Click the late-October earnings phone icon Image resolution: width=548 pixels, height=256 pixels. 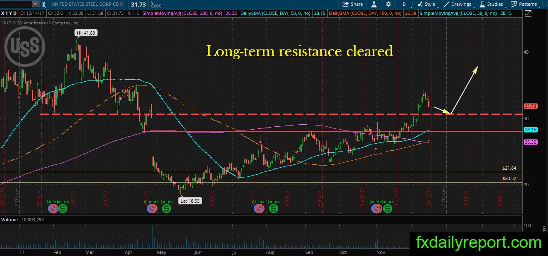(x=377, y=208)
